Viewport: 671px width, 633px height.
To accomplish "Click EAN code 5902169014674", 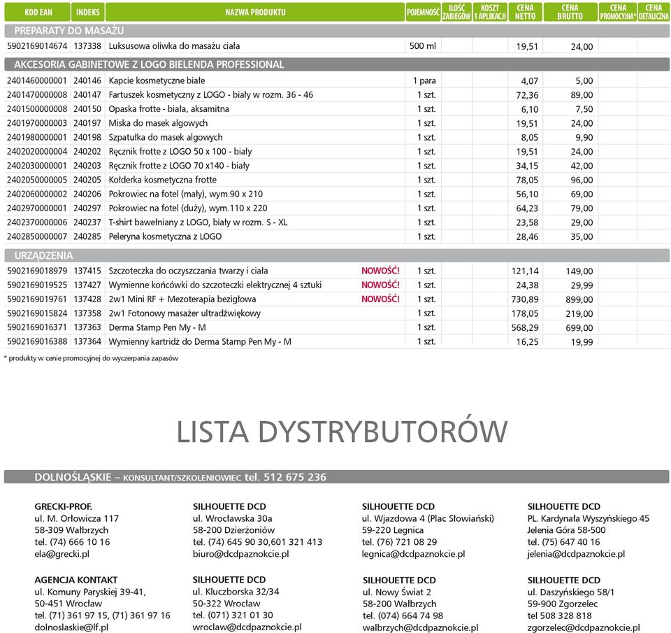I will click(x=37, y=46).
